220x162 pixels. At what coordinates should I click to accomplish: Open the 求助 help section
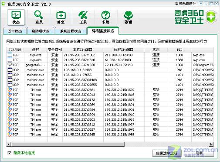coord(105,17)
